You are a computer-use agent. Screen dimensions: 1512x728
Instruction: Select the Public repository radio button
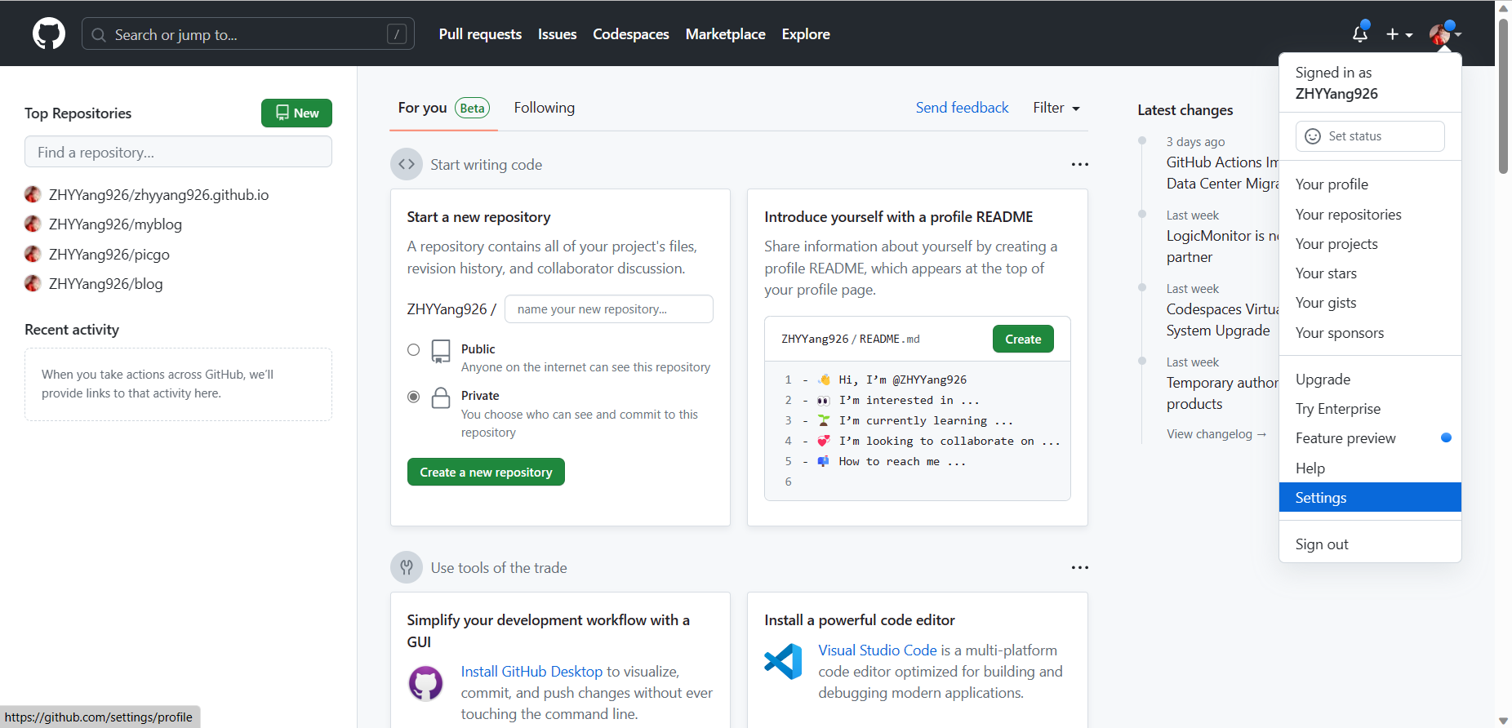coord(414,350)
